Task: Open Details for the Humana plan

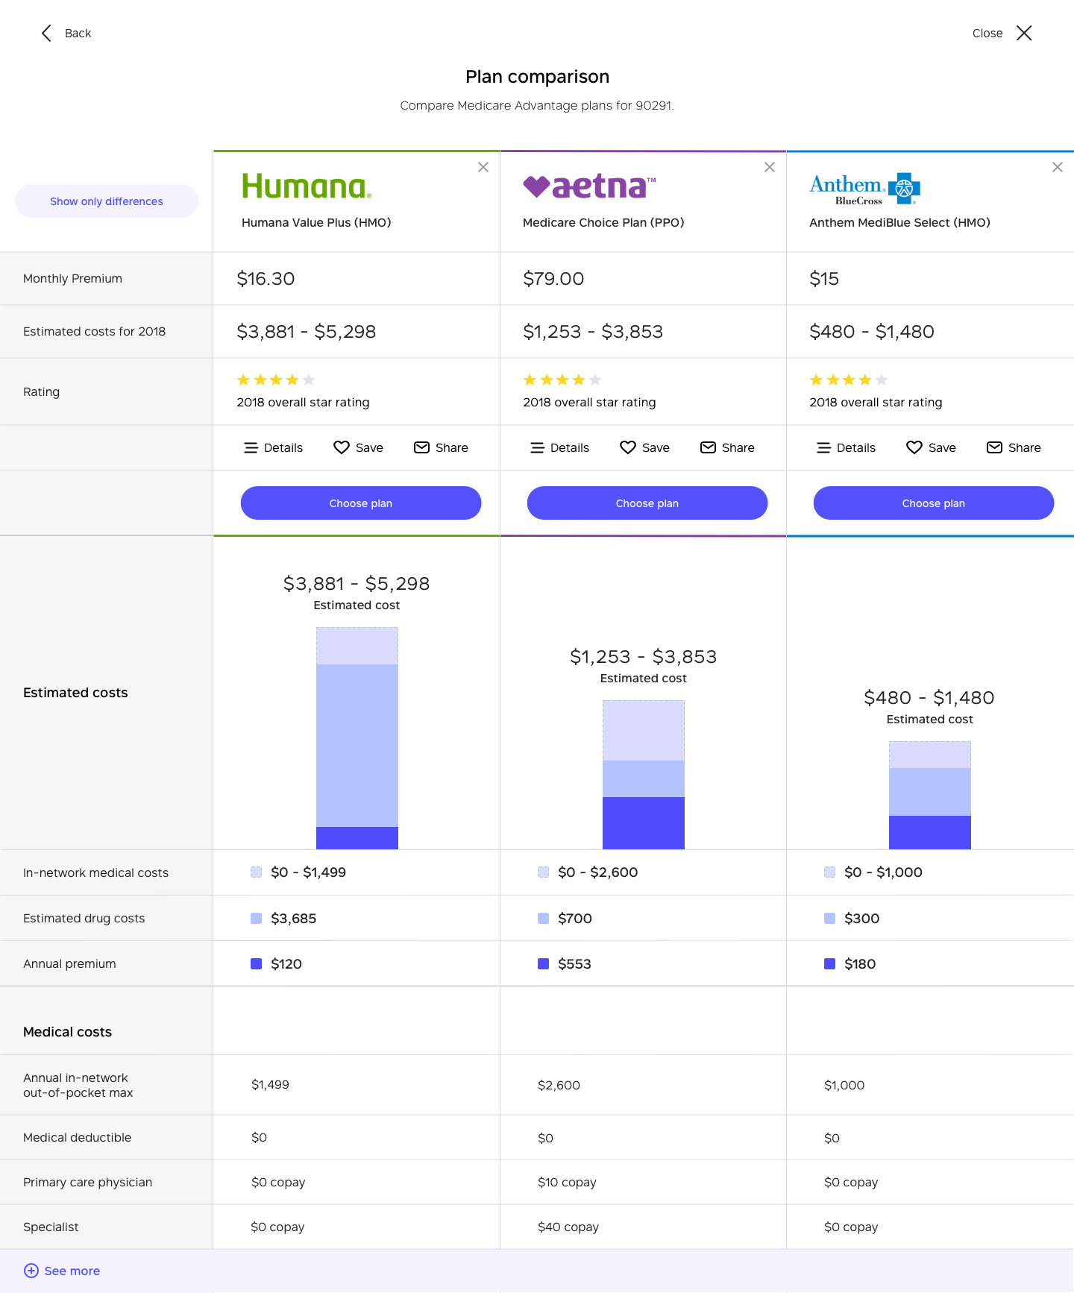Action: point(273,447)
